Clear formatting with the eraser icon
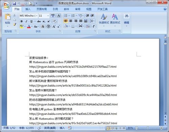 (x=55, y=21)
